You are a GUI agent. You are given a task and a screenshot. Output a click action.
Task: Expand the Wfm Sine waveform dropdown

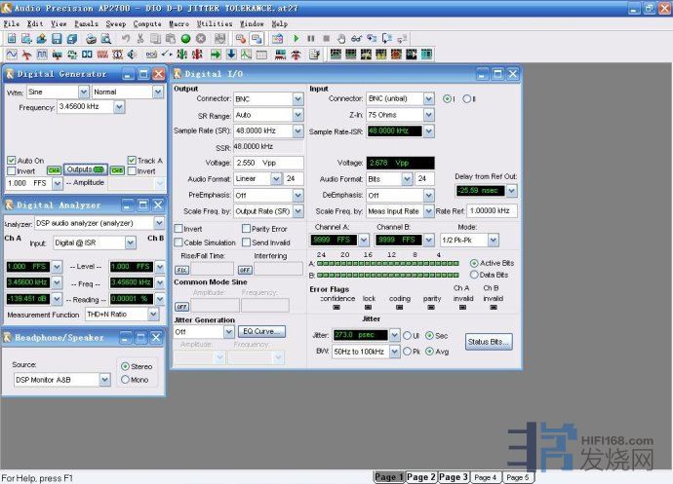pos(82,93)
